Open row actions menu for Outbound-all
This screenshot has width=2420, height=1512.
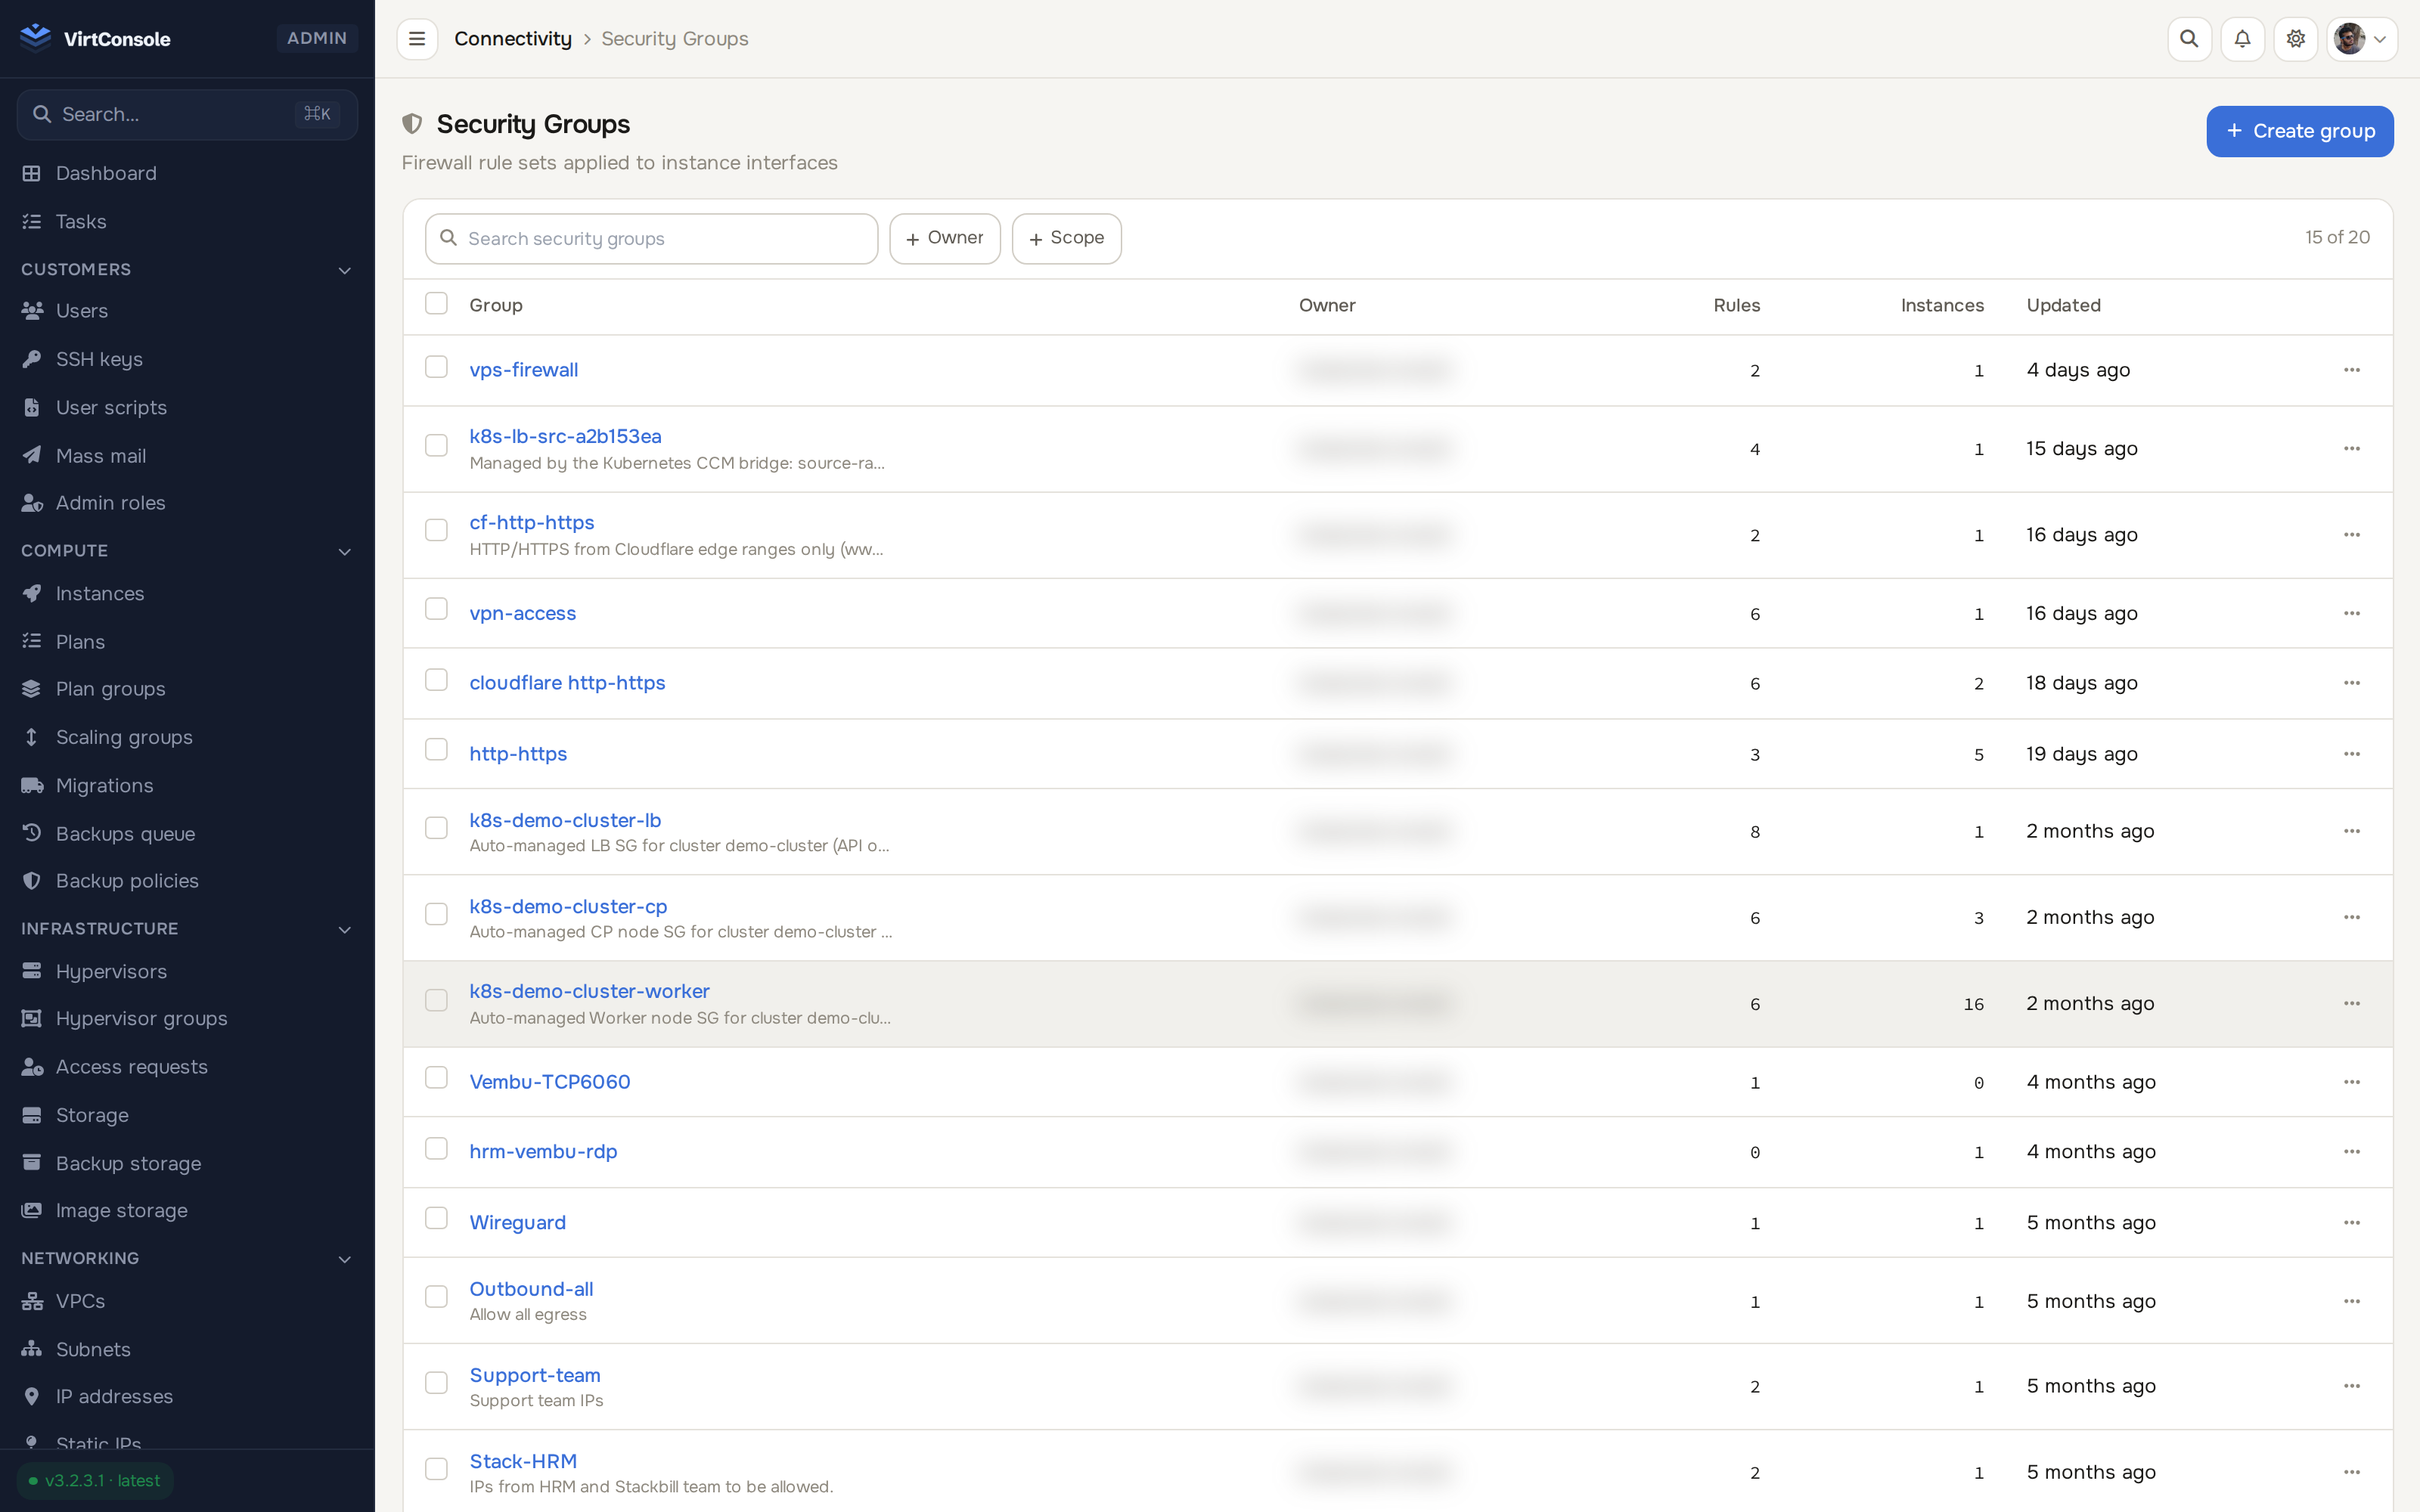pyautogui.click(x=2351, y=1301)
